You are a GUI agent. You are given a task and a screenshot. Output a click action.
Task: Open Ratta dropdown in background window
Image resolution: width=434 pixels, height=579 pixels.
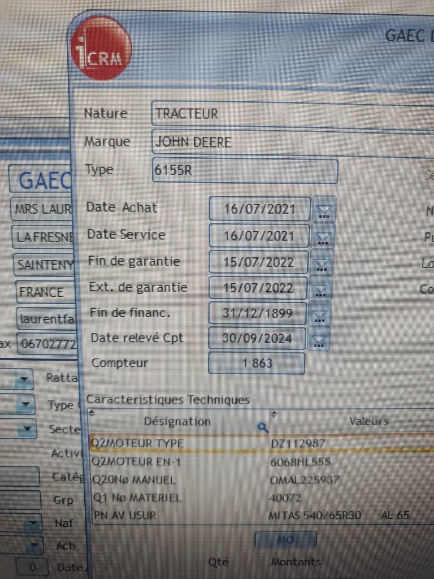[x=24, y=379]
